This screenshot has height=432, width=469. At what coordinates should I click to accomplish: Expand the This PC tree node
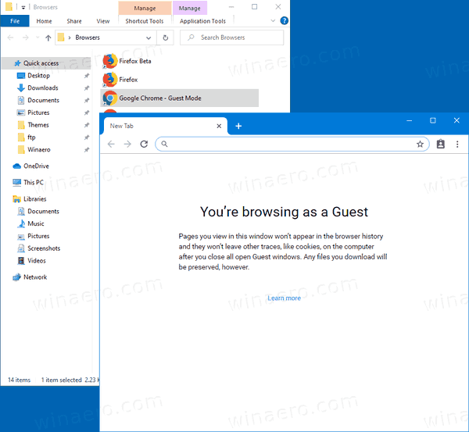coord(6,182)
